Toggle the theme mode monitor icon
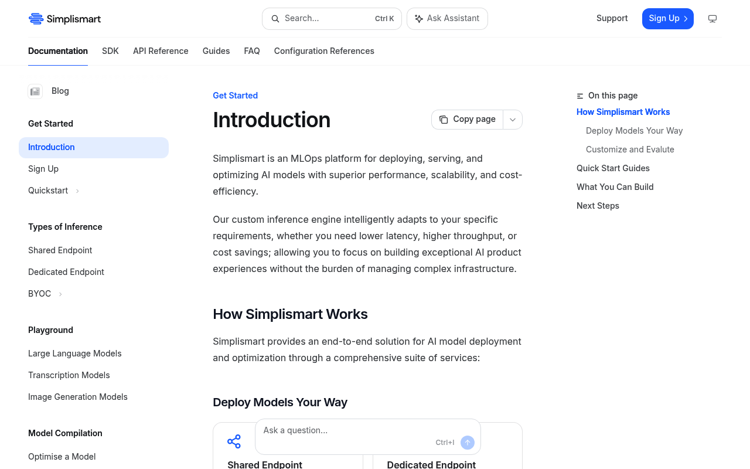 click(x=712, y=19)
